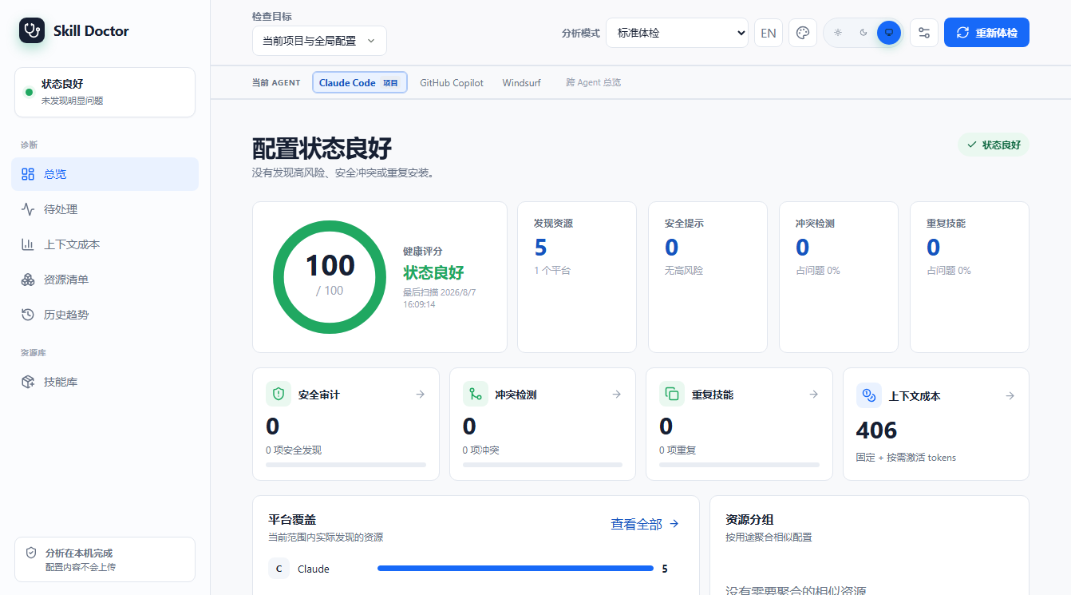Open the 跨 Agent 总览 tab
The image size is (1071, 595).
[593, 82]
